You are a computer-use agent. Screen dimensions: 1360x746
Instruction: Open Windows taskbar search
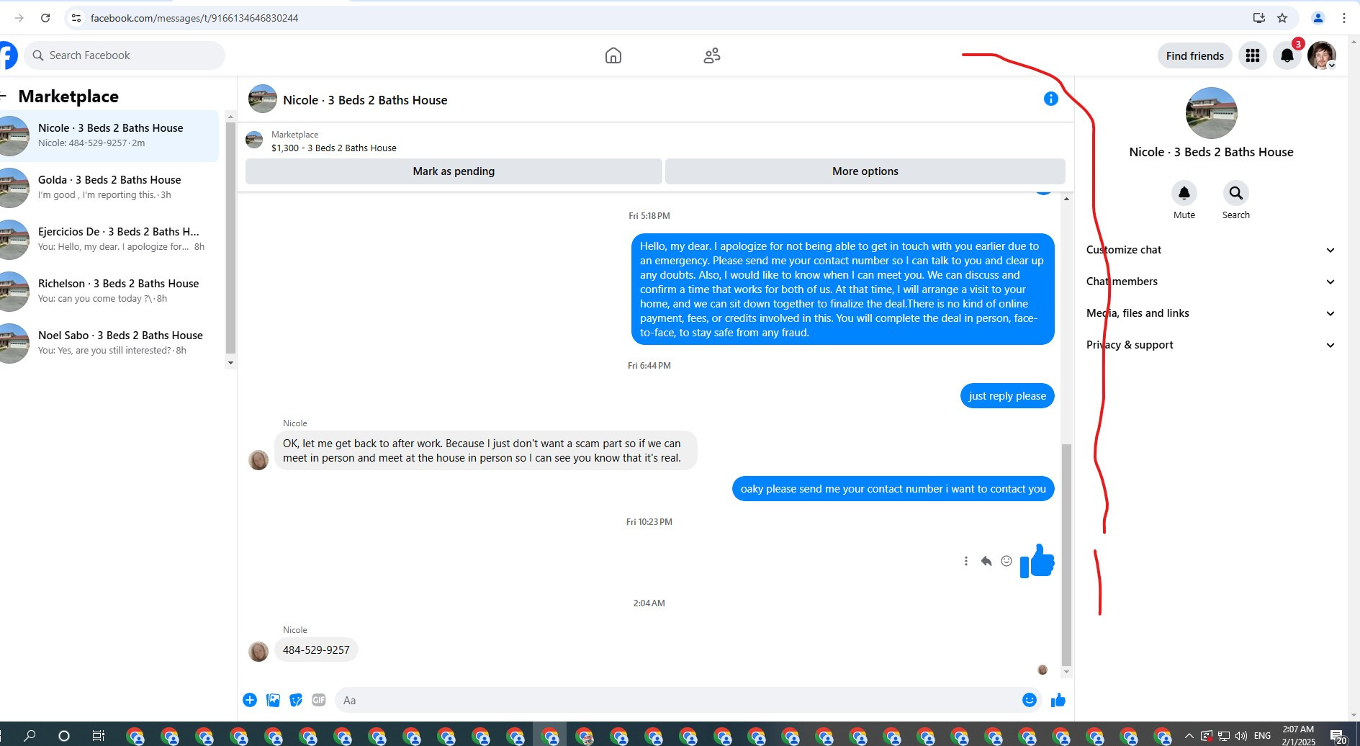30,735
